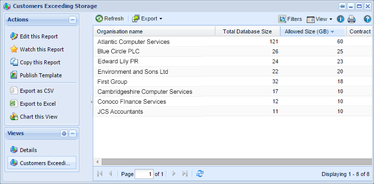
Task: Click Edit this Report
Action: 34,36
